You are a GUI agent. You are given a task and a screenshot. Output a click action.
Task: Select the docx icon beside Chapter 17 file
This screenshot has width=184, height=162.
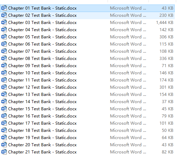4,123
